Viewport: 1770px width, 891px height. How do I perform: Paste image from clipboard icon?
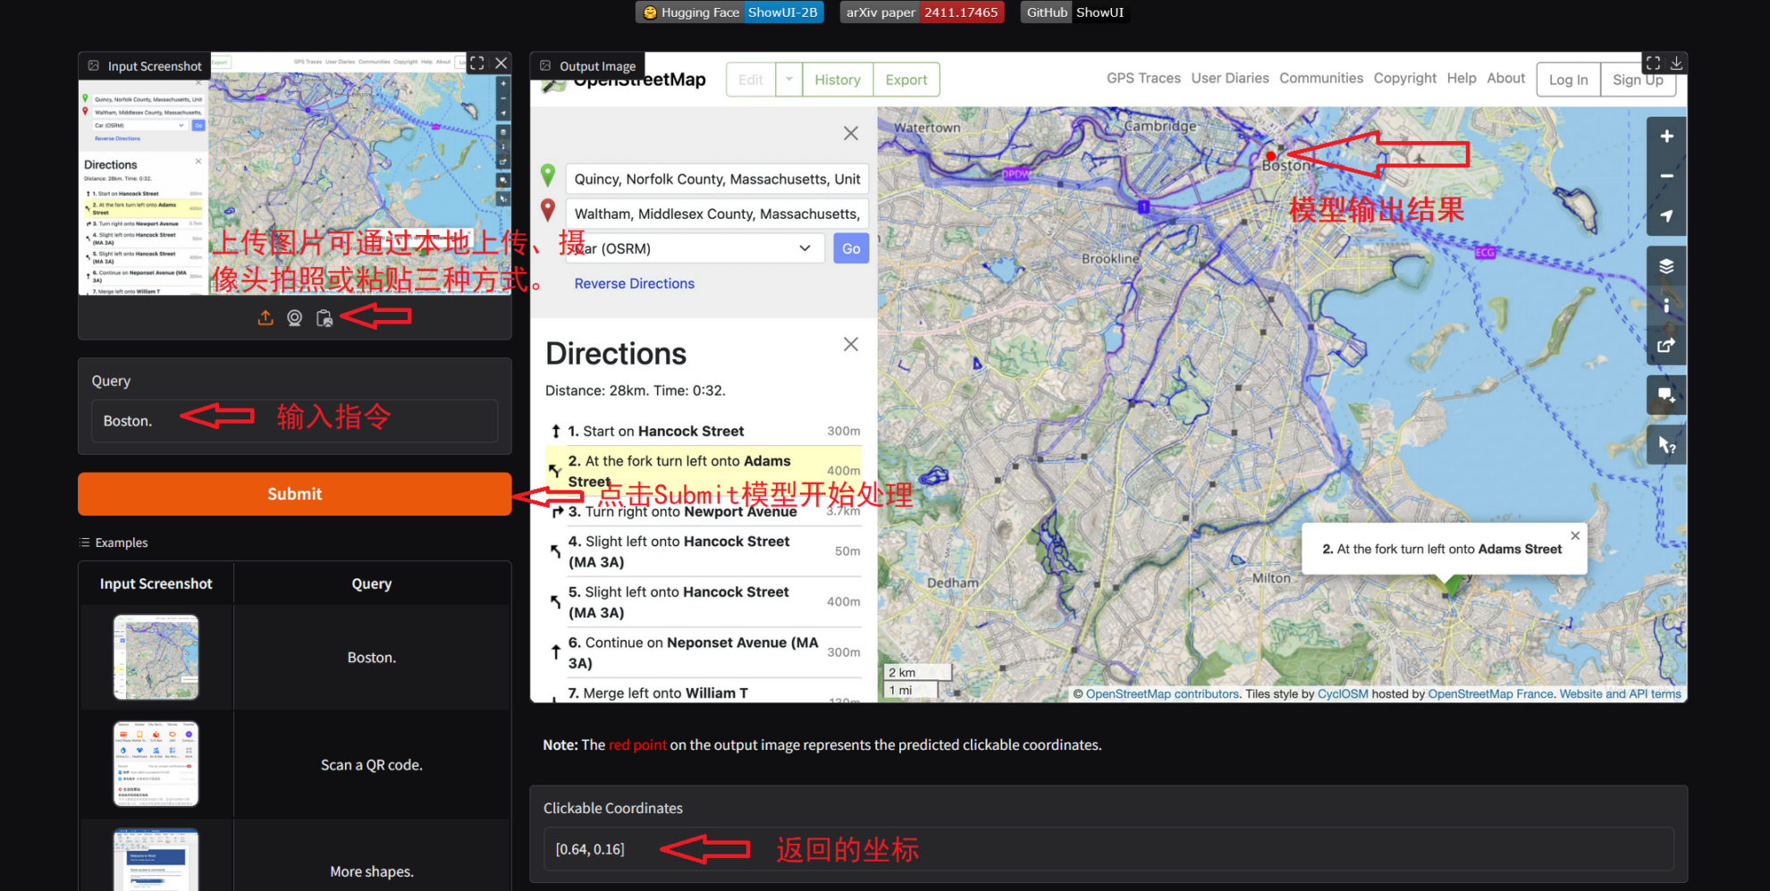coord(324,318)
